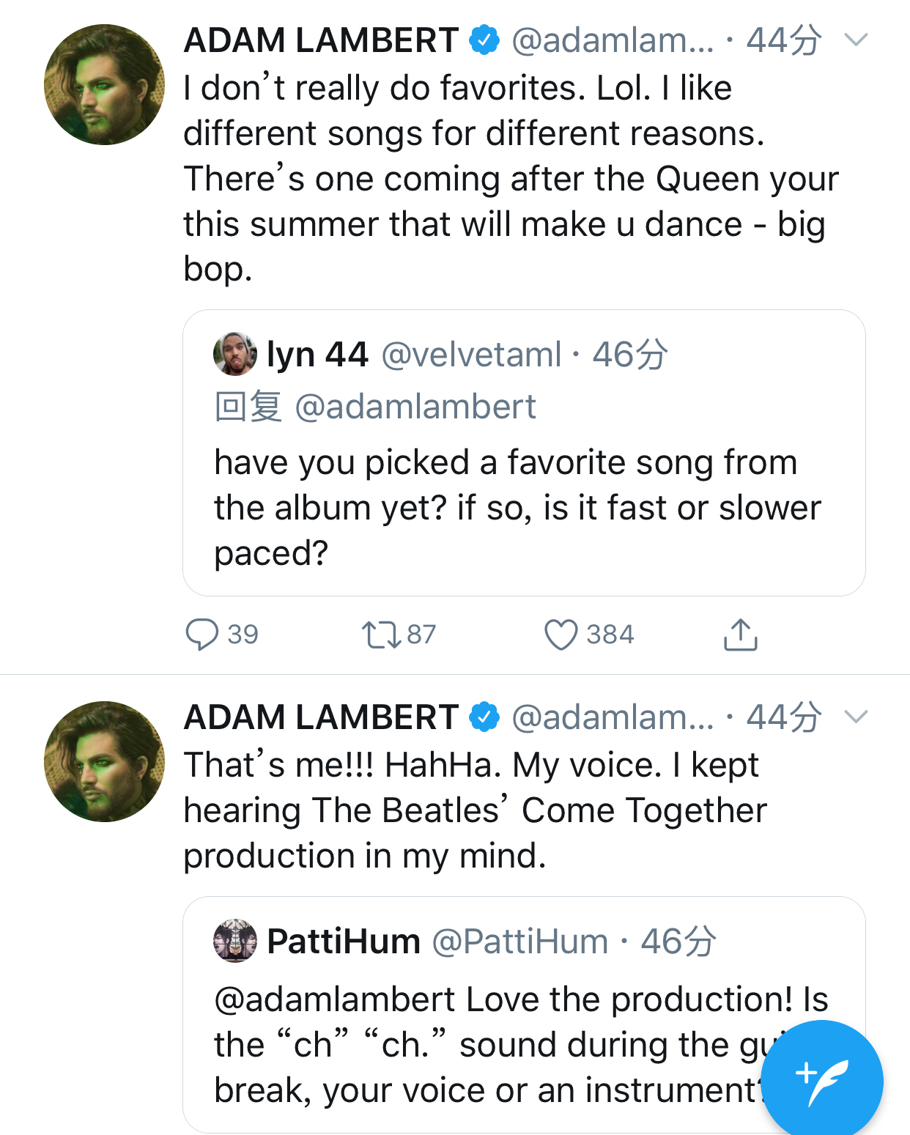Expand the second tweet's chevron menu
This screenshot has width=910, height=1135.
[x=856, y=717]
